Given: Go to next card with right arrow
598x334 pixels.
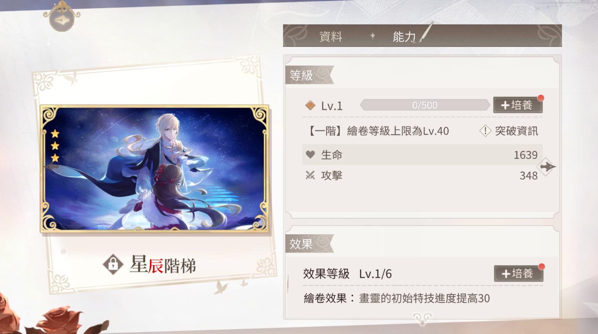Looking at the screenshot, I should [x=547, y=166].
